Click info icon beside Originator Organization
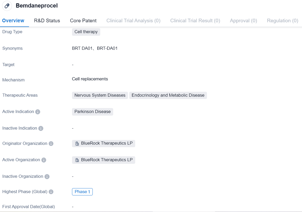The width and height of the screenshot is (302, 212). click(51, 144)
